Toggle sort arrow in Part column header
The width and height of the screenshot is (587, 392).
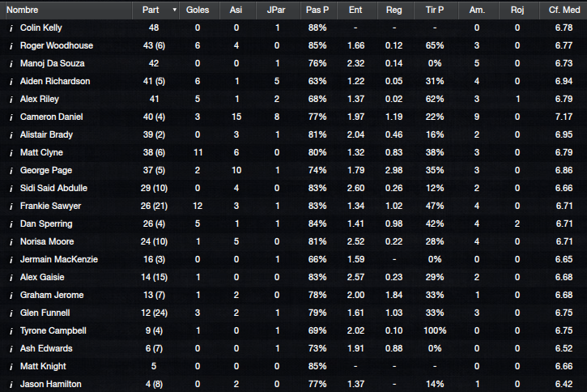pos(174,10)
